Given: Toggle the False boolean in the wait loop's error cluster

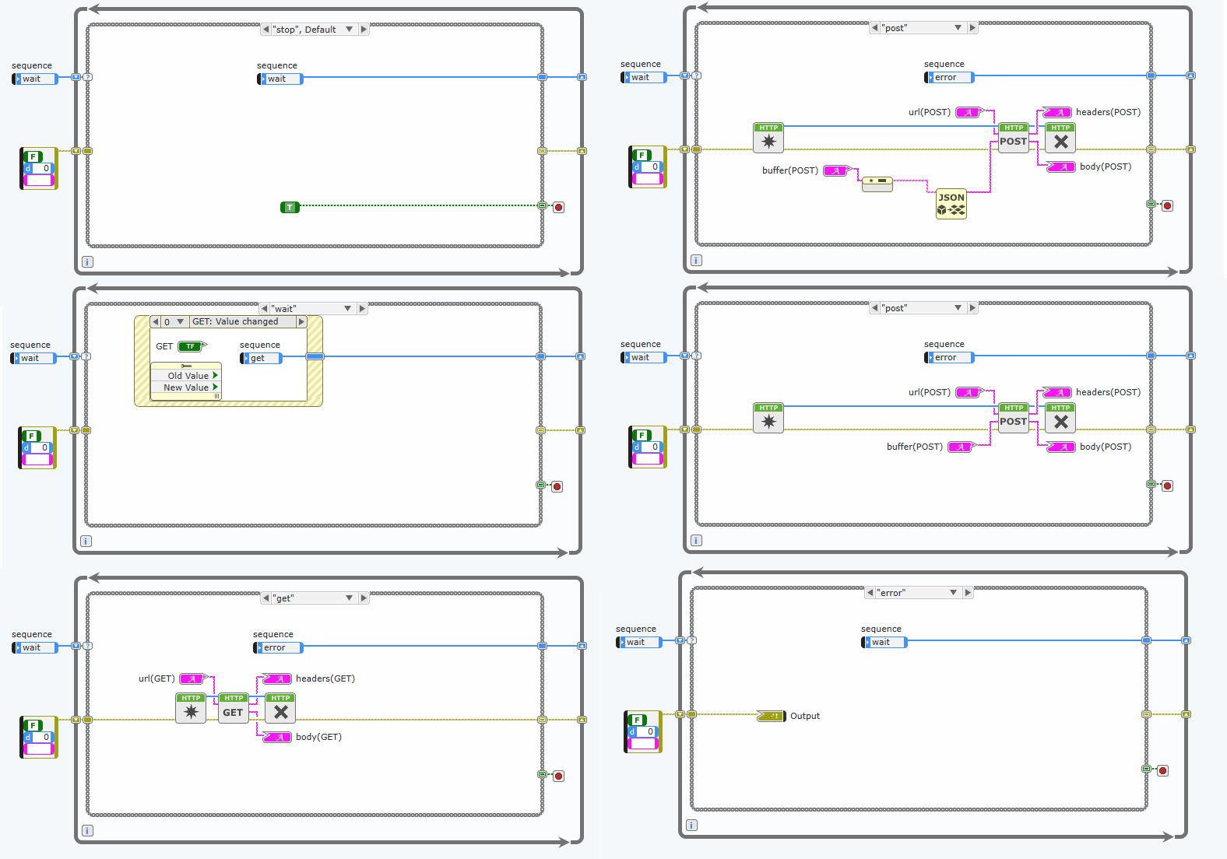Looking at the screenshot, I should (31, 436).
